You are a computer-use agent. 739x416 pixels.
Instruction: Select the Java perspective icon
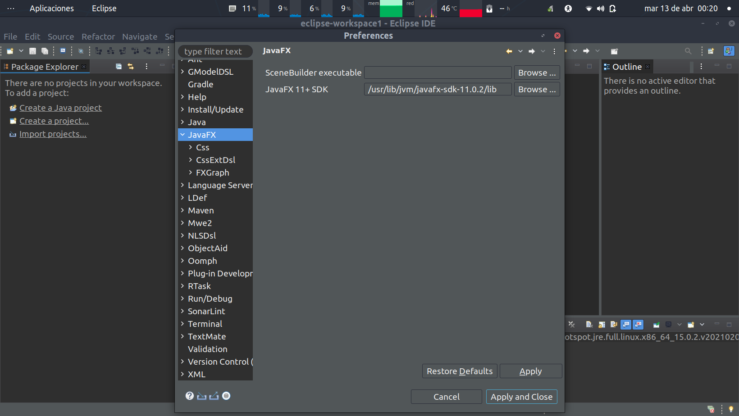729,51
